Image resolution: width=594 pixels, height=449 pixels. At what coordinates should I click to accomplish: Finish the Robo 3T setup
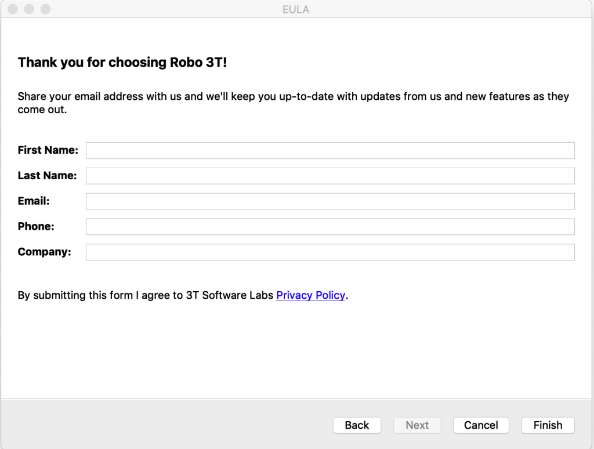pos(548,425)
